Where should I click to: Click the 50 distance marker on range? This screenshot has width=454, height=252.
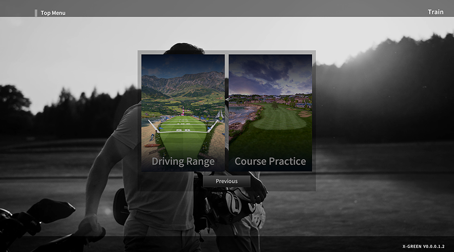click(183, 130)
